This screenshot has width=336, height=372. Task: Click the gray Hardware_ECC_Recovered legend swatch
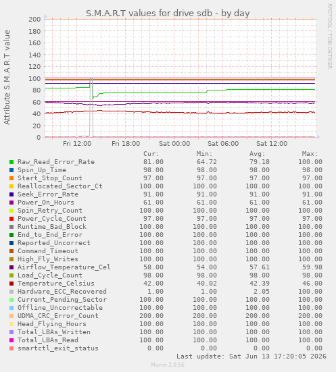(x=11, y=292)
